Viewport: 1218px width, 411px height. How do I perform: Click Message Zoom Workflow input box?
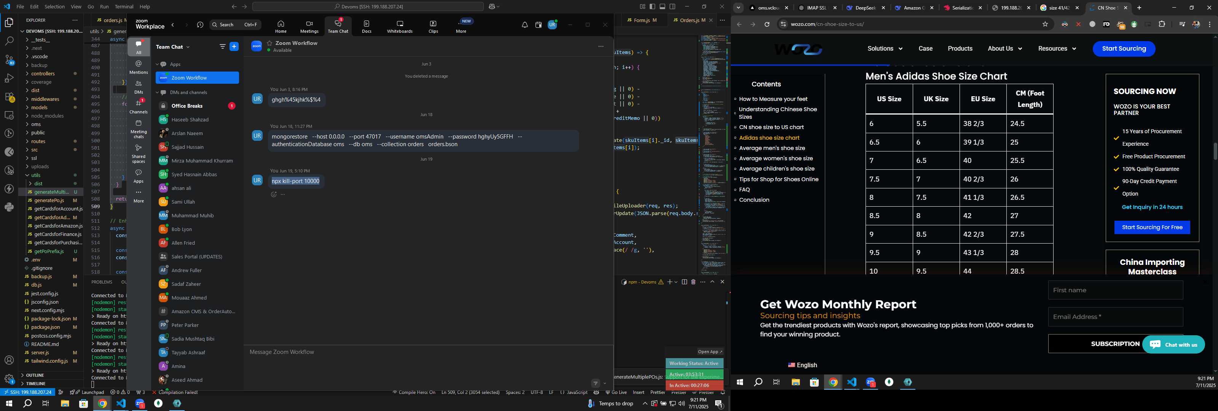[x=428, y=352]
